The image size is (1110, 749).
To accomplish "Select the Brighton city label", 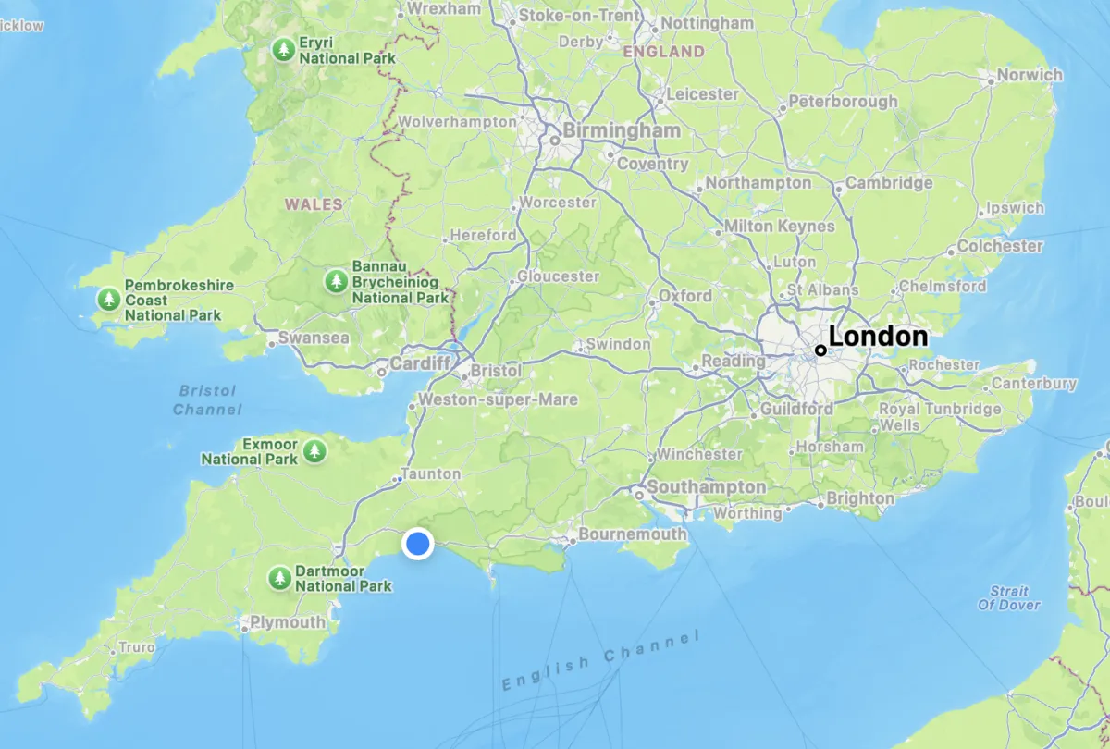I will click(x=860, y=498).
